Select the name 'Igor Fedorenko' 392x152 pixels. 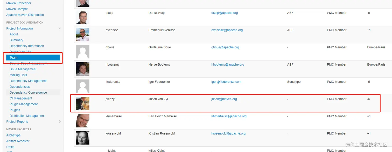click(159, 82)
